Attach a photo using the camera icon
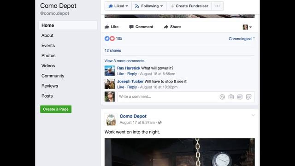Viewport: 295px width, 166px height. [231, 97]
